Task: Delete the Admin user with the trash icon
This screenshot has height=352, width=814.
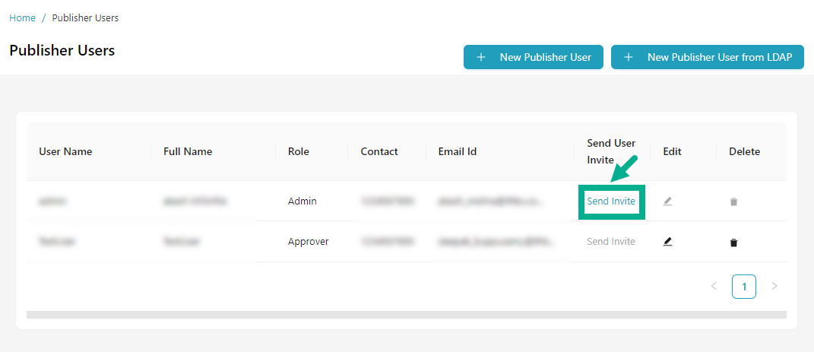Action: pos(733,202)
